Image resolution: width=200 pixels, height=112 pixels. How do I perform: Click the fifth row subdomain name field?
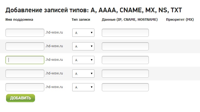(x=25, y=87)
